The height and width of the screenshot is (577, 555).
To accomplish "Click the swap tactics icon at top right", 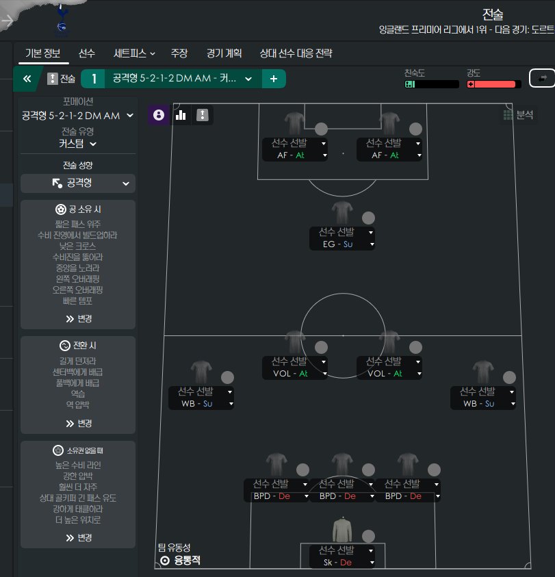I will point(542,78).
